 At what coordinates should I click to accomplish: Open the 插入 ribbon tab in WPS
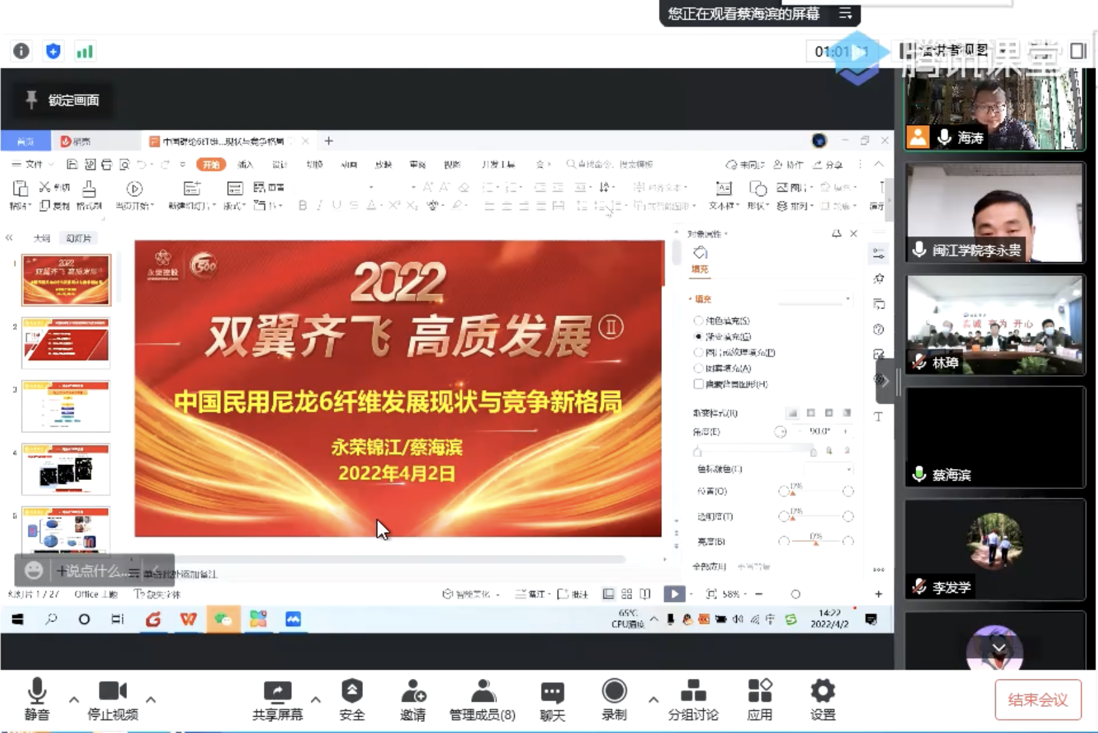point(245,164)
